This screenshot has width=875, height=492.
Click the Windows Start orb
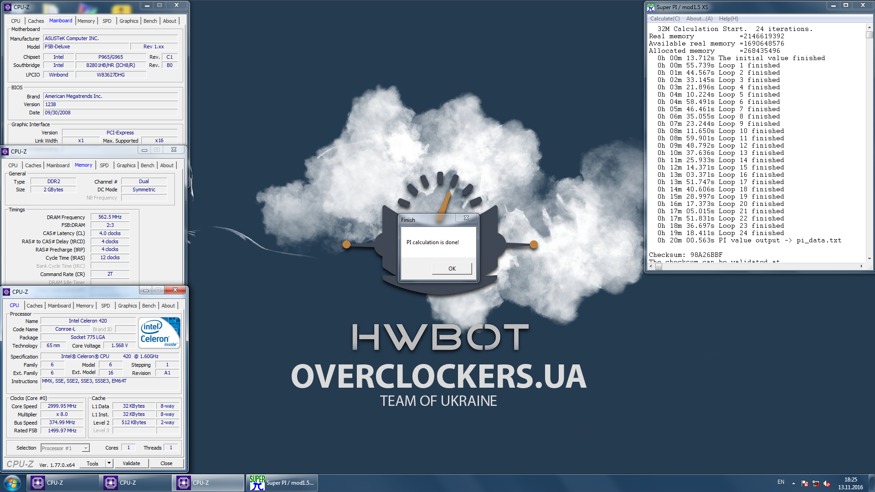tap(12, 483)
